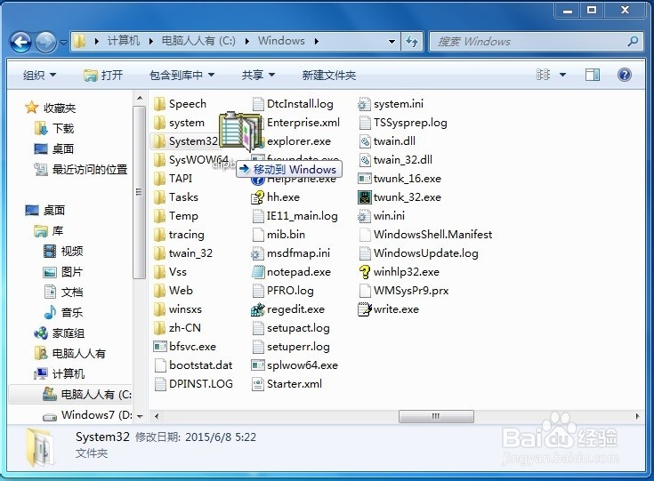Screen dimensions: 654x481
Task: Select the Tasks folder icon
Action: coord(159,197)
